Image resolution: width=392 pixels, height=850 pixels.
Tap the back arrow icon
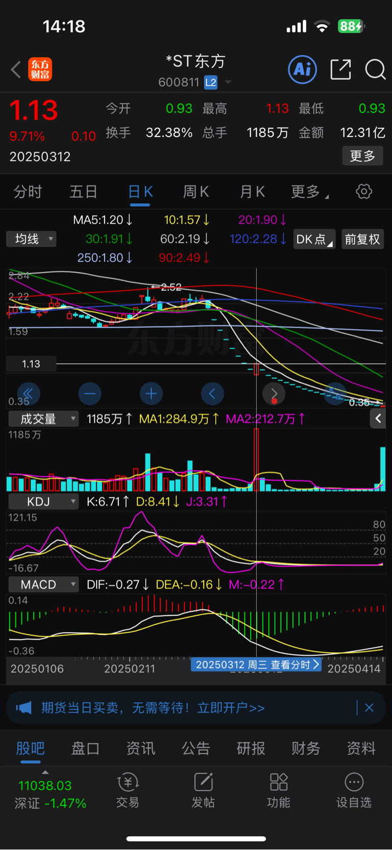click(16, 70)
